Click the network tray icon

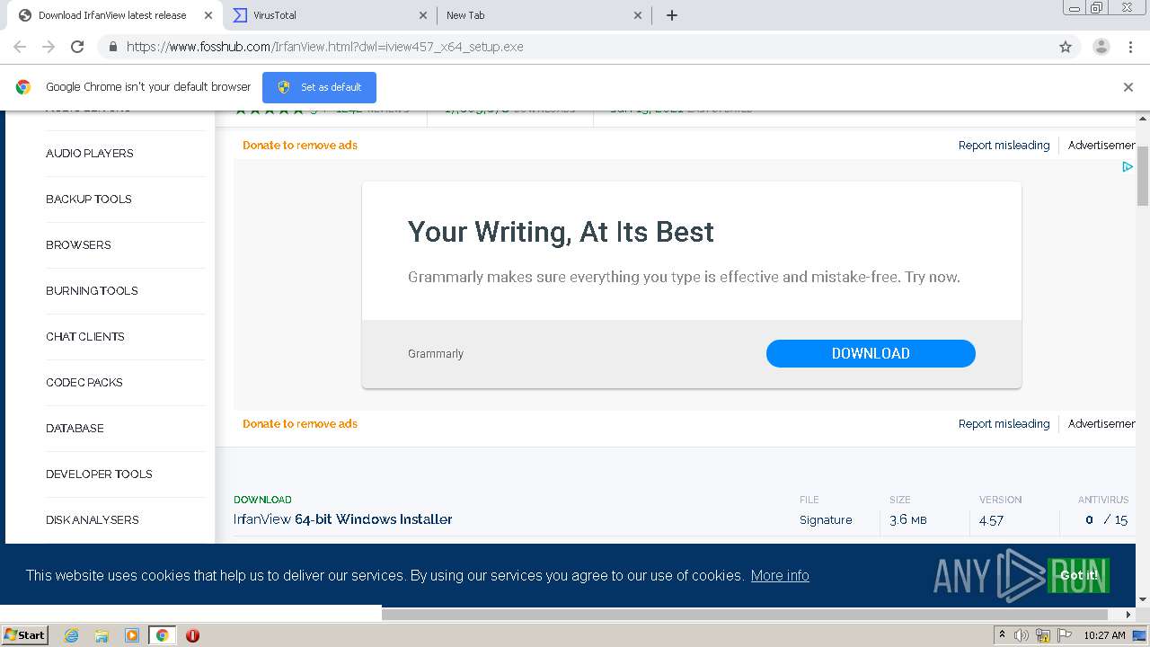[x=1043, y=635]
